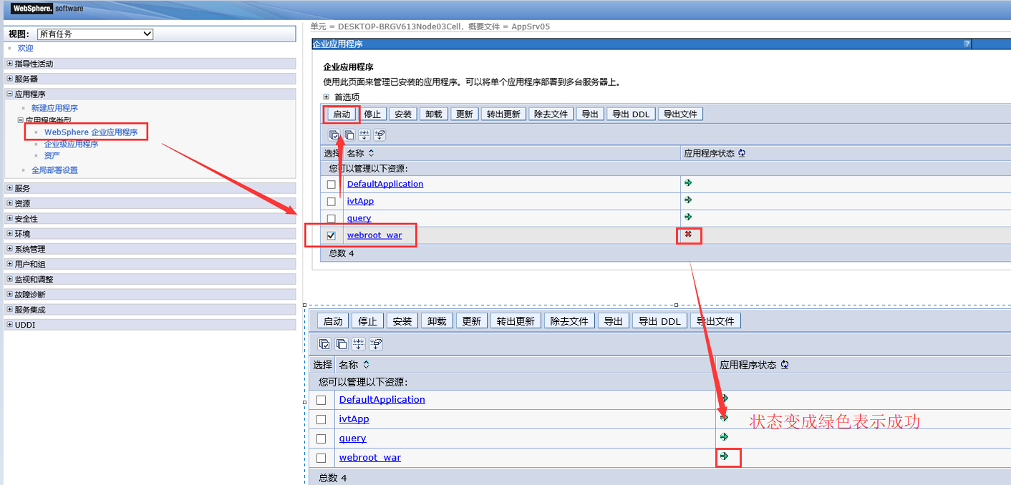Sort by 名称 column in the upper table
This screenshot has width=1011, height=485.
pos(371,153)
